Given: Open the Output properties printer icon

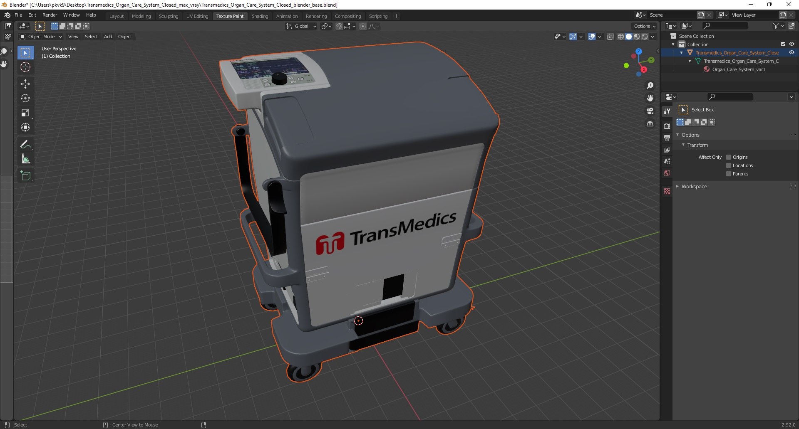Looking at the screenshot, I should click(667, 138).
